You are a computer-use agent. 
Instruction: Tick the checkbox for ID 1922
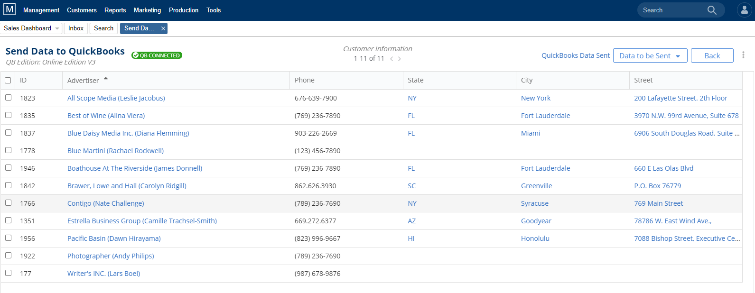coord(8,255)
